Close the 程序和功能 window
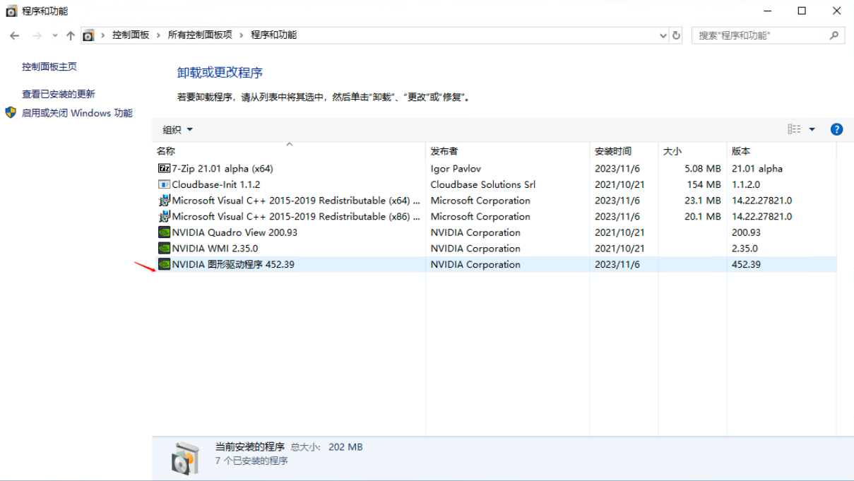The height and width of the screenshot is (481, 854). tap(836, 11)
